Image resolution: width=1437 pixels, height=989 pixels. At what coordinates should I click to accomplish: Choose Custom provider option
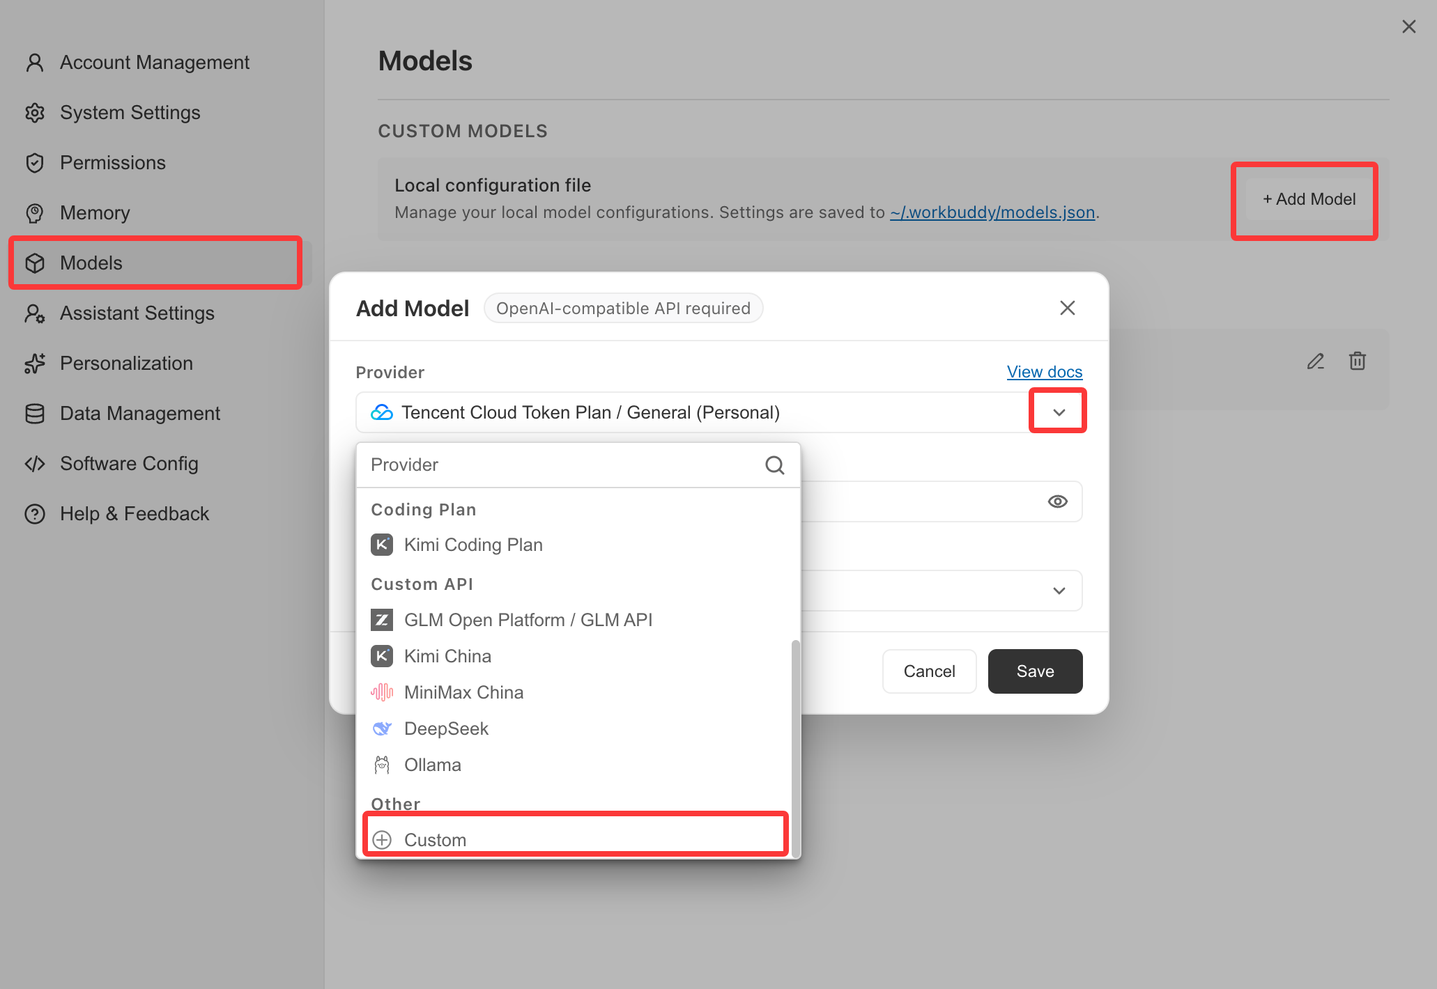574,839
